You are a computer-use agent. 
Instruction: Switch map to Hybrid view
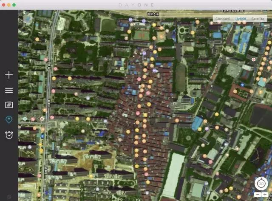(241, 19)
